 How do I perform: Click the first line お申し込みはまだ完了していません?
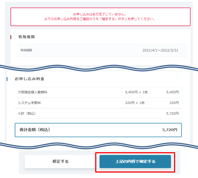coord(100,14)
